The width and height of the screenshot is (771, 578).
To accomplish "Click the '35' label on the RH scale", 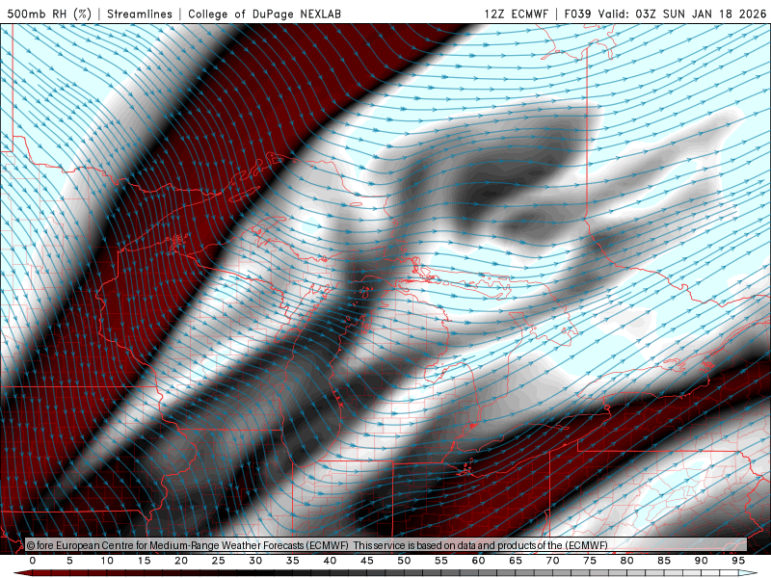I will (x=293, y=561).
